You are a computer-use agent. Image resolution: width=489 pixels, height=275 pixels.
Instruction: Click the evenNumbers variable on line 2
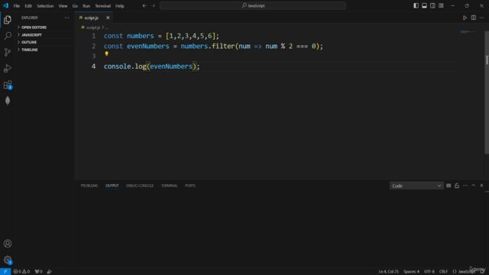[148, 46]
